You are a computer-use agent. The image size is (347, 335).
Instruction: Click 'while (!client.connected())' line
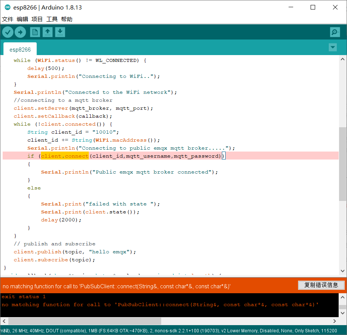click(x=63, y=124)
